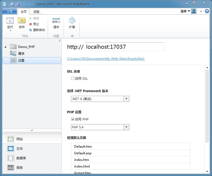This screenshot has width=212, height=176.
Task: Expand the .NET Framework version dropdown
Action: pyautogui.click(x=127, y=99)
